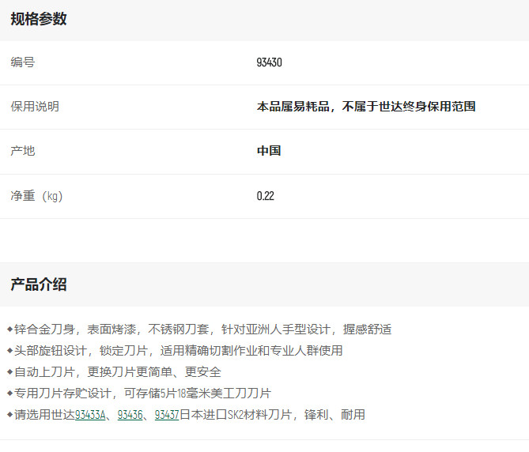
Task: Click the product number value 93430
Action: [270, 62]
